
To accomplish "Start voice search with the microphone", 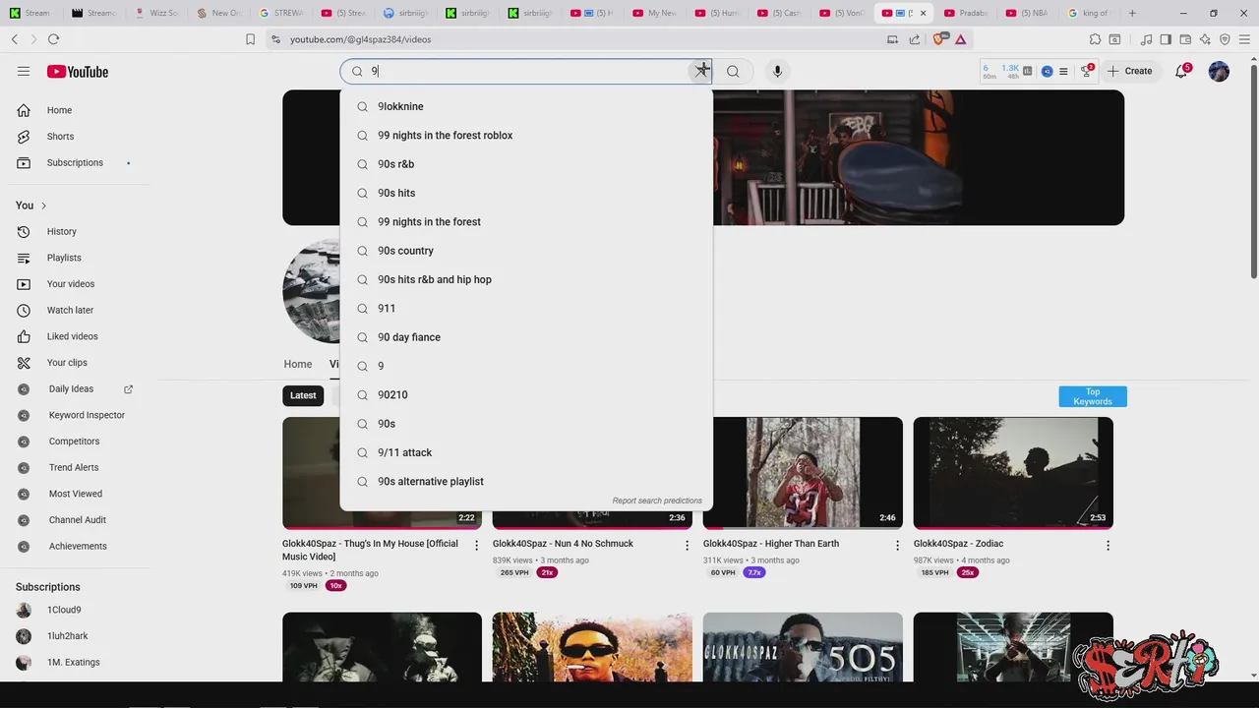I will [777, 71].
